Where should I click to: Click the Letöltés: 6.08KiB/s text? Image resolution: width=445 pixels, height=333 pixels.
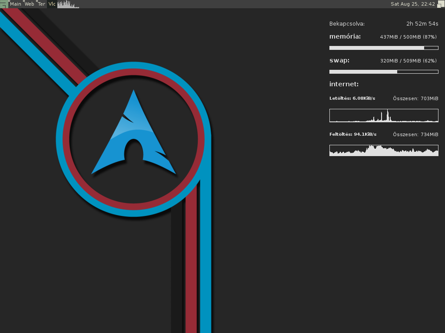pyautogui.click(x=352, y=98)
